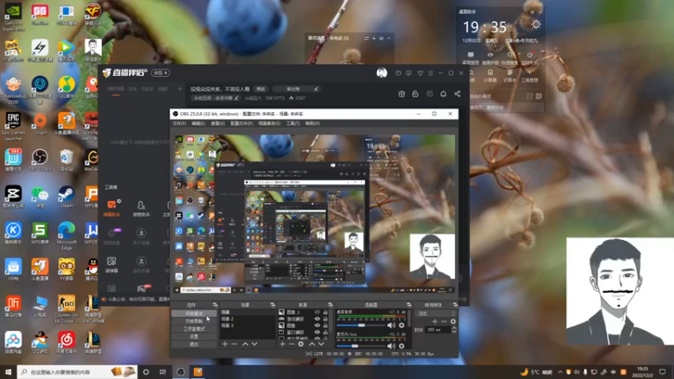Screen dimensions: 674x379
Task: Click Start Streaming button in OBS controls
Action: pos(194,313)
